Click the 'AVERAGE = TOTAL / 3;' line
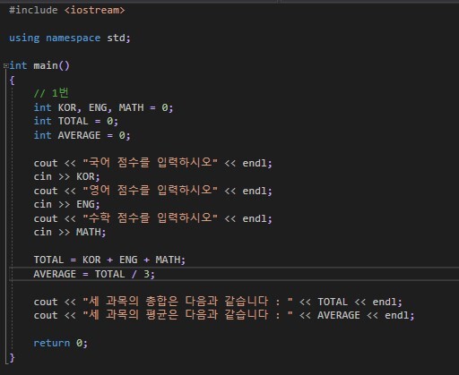Viewport: 459px width, 375px height. 94,274
